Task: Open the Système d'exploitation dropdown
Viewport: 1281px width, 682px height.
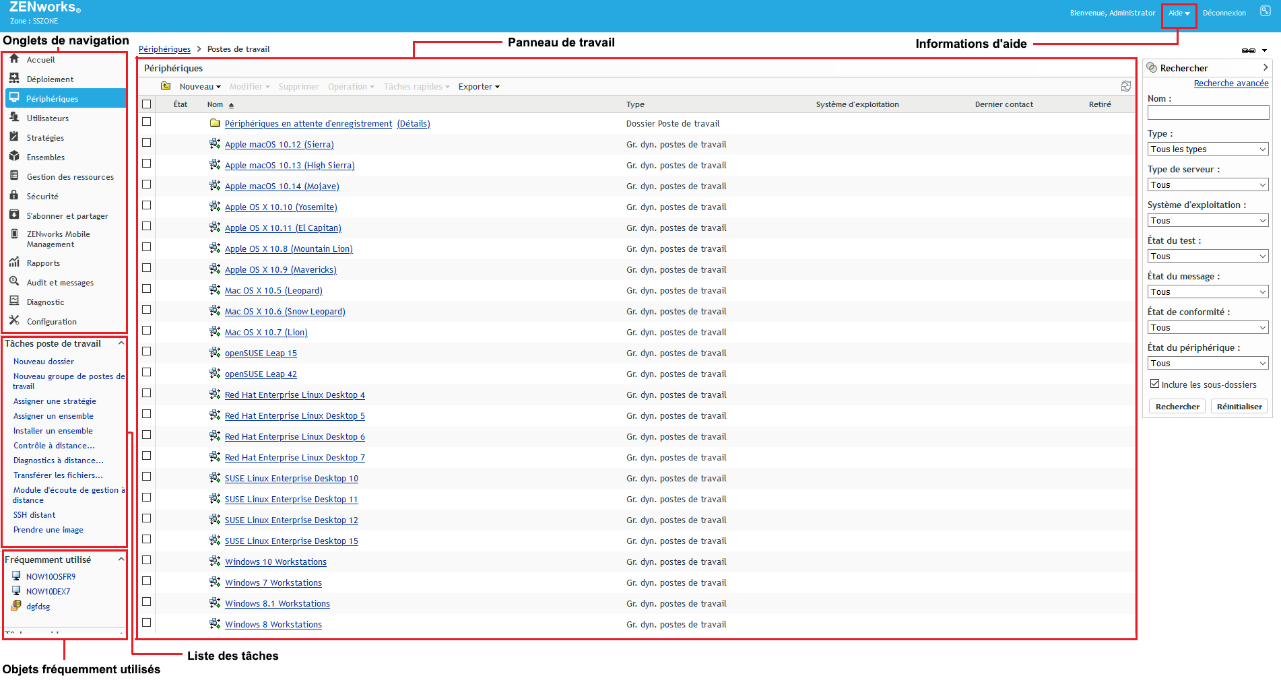Action: pyautogui.click(x=1208, y=220)
